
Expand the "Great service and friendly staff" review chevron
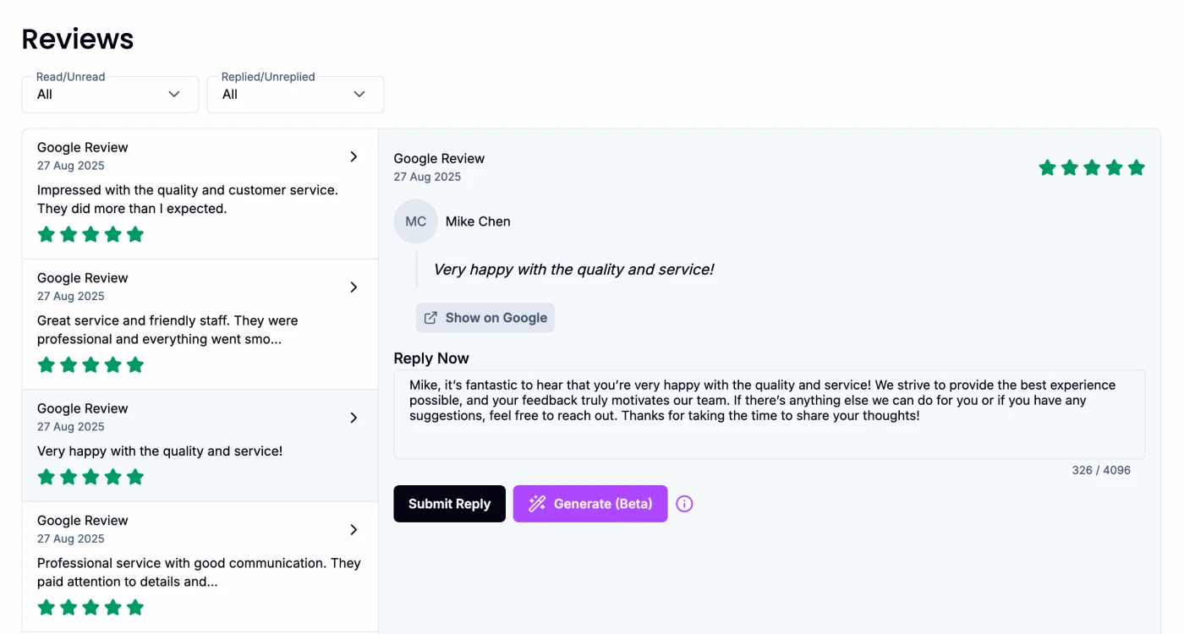[x=354, y=287]
